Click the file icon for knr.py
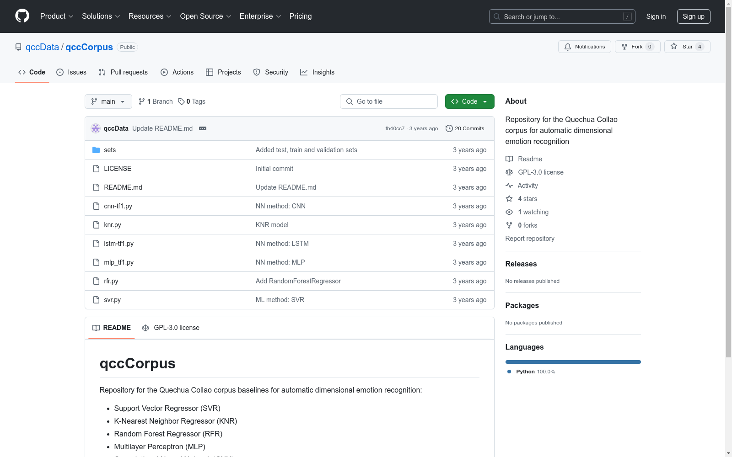Image resolution: width=732 pixels, height=457 pixels. [x=96, y=225]
